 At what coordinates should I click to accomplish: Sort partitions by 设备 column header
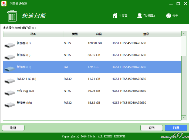(33, 34)
